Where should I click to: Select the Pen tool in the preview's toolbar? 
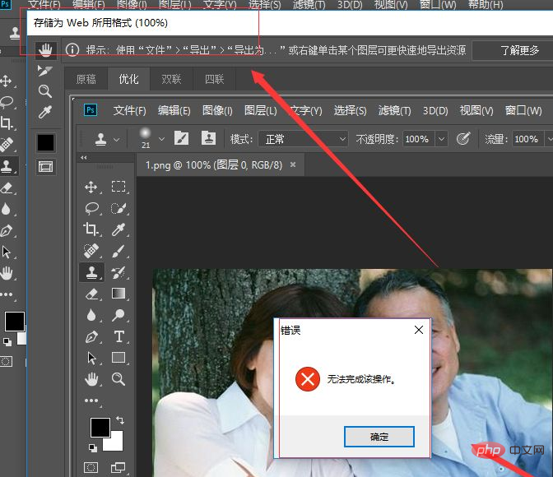91,336
